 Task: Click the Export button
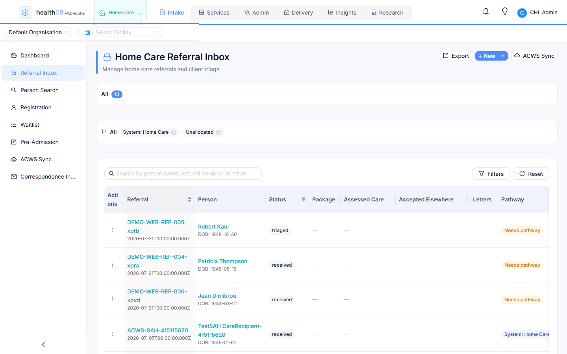456,56
